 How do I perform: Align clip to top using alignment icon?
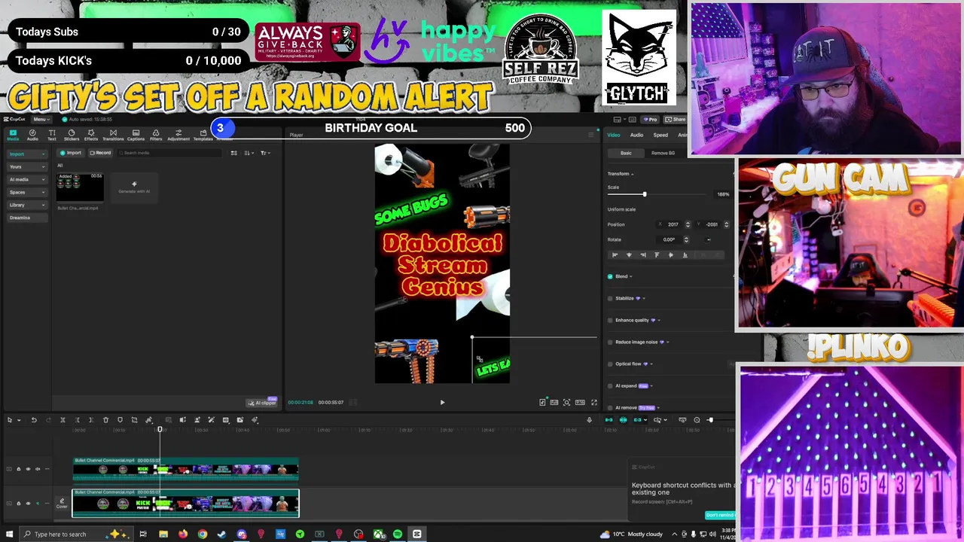click(x=657, y=255)
